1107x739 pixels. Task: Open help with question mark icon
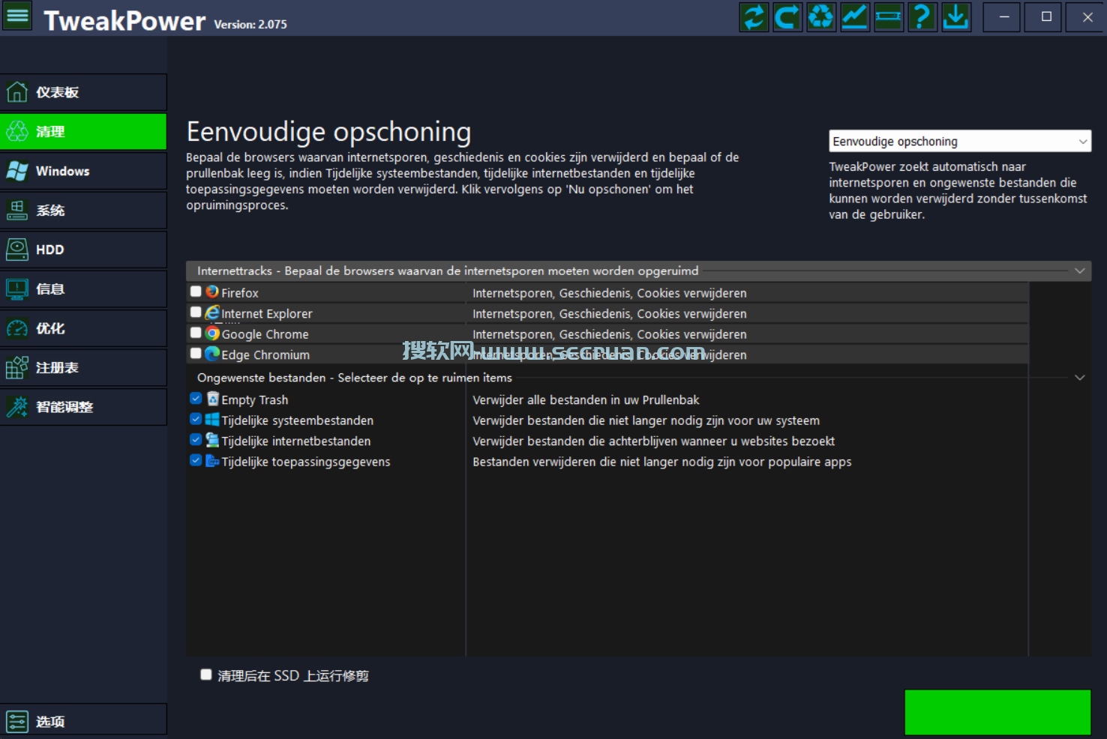[x=922, y=16]
